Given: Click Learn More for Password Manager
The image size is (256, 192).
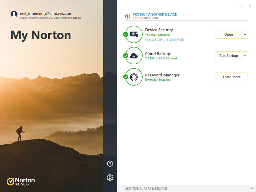Looking at the screenshot, I should coord(232,77).
